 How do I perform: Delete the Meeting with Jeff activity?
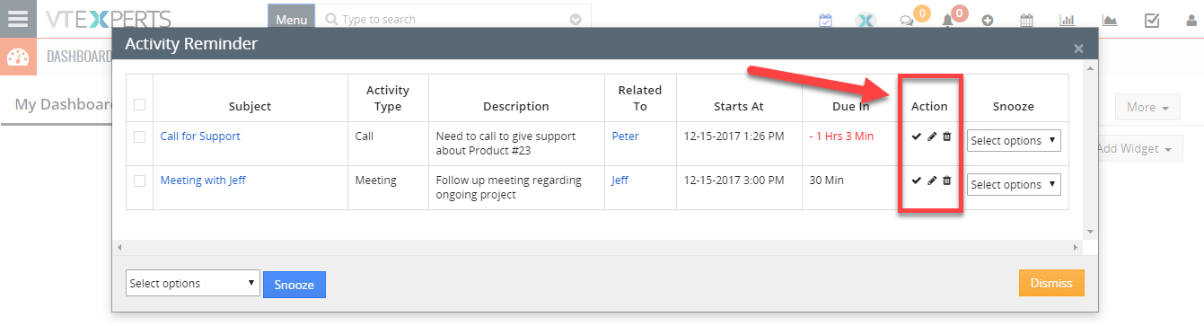pos(946,181)
